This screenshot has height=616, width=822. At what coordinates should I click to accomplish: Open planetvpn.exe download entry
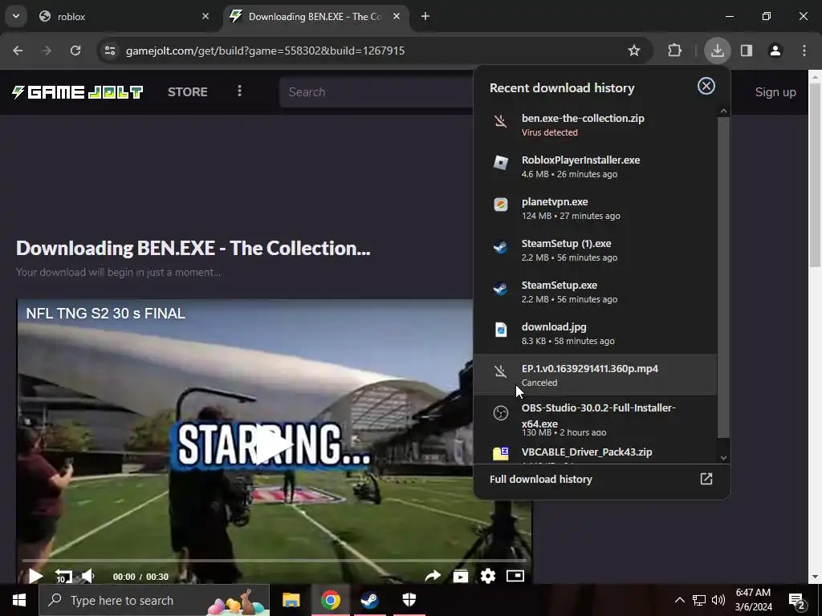(595, 209)
